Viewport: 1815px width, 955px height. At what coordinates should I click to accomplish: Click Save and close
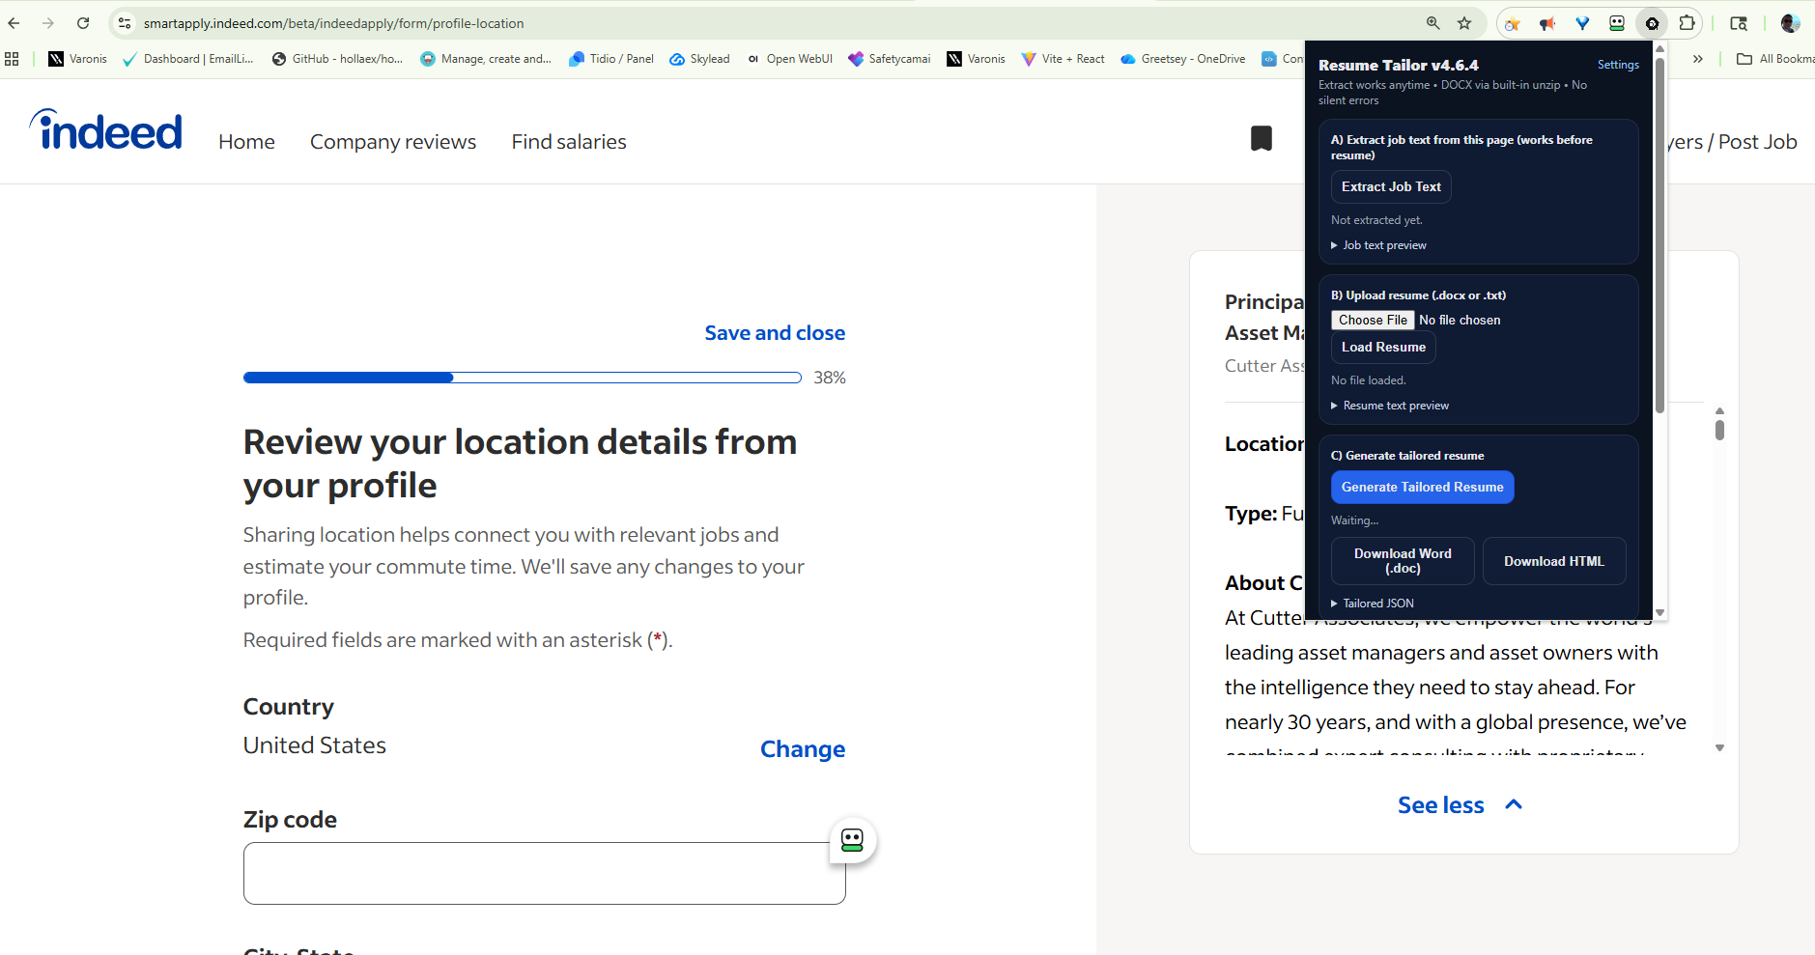775,333
